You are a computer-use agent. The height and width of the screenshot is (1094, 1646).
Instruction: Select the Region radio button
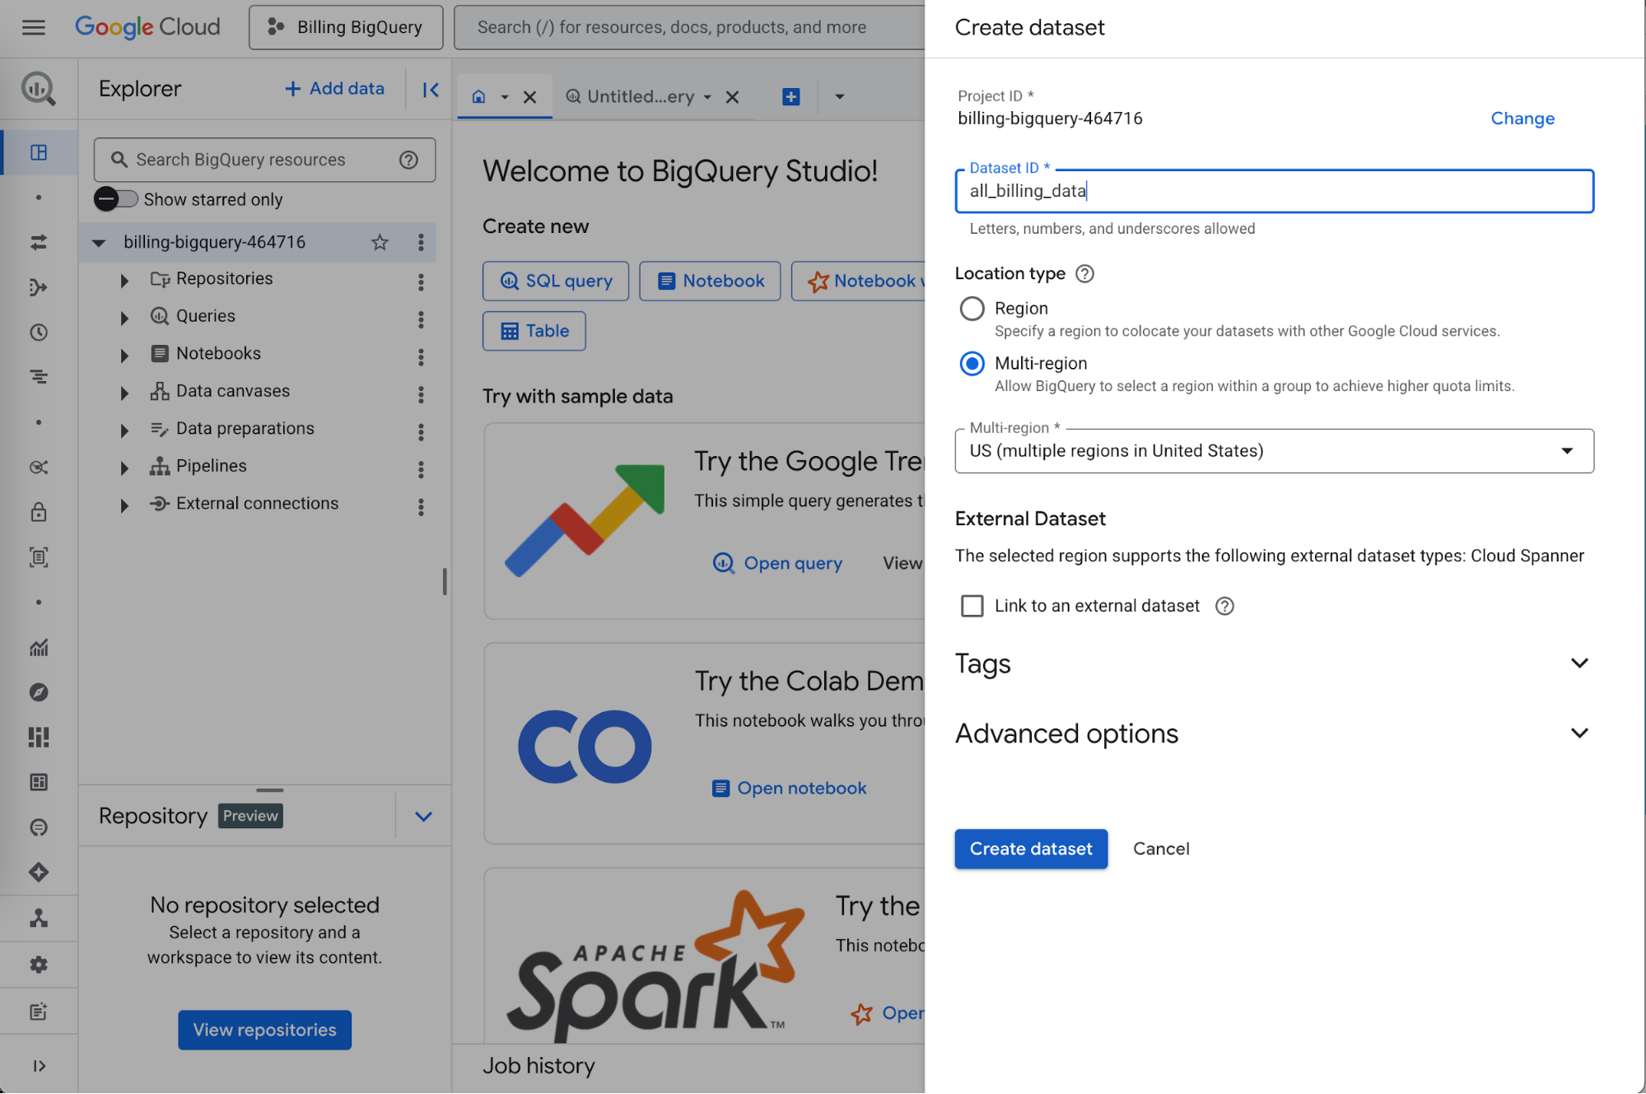(x=972, y=309)
